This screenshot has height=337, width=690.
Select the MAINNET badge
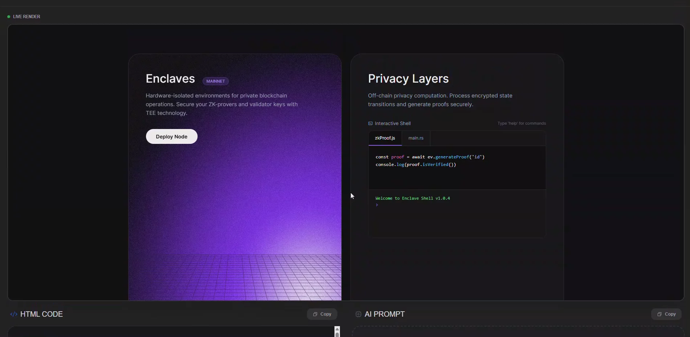[215, 81]
